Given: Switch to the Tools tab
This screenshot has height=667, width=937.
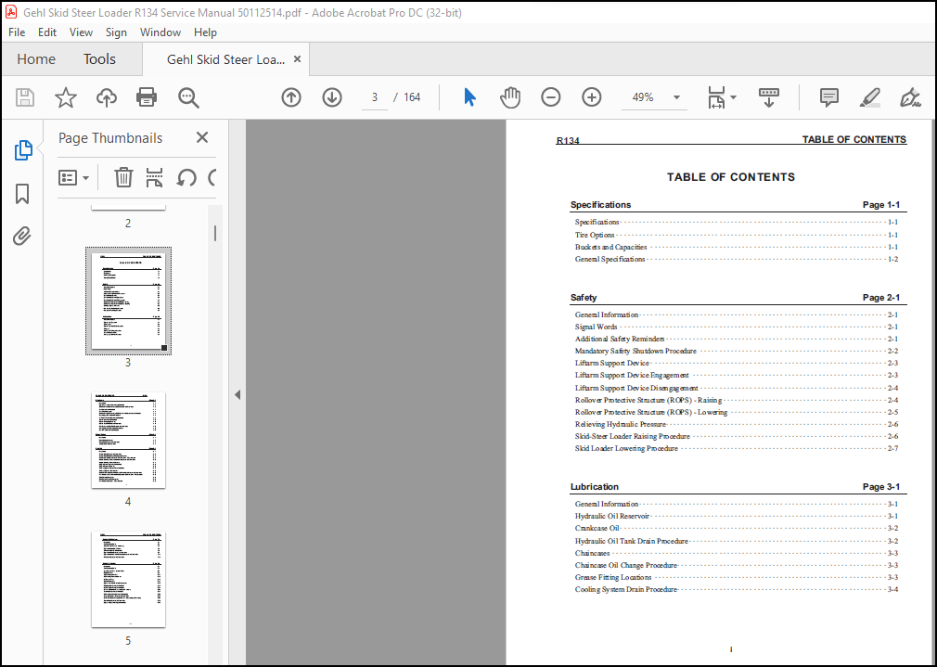Looking at the screenshot, I should [x=99, y=59].
